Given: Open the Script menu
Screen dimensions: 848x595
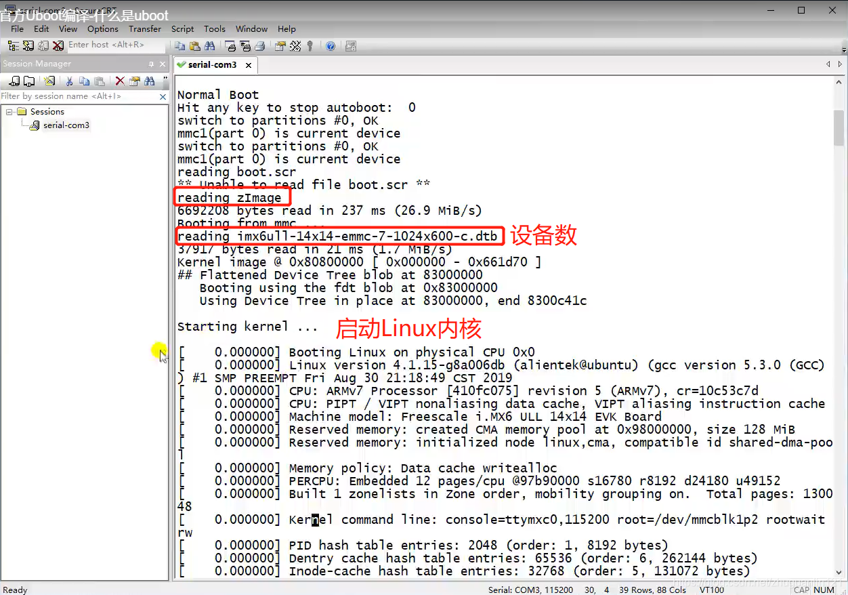Looking at the screenshot, I should 183,28.
